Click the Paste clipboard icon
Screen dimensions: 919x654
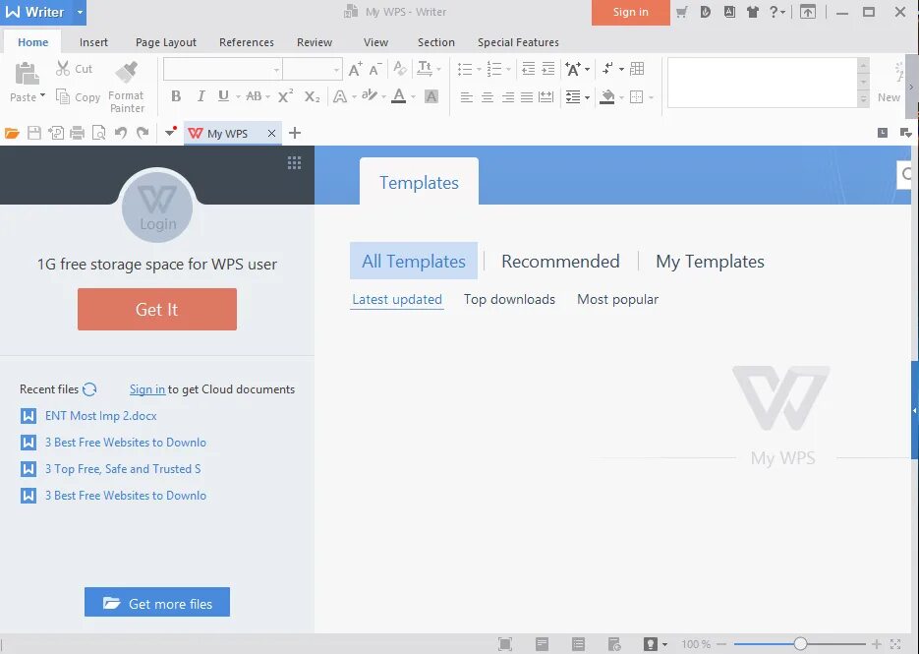pyautogui.click(x=27, y=74)
